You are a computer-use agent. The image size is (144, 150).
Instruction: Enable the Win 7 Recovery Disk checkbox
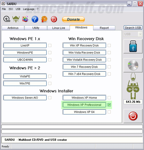click(109, 67)
